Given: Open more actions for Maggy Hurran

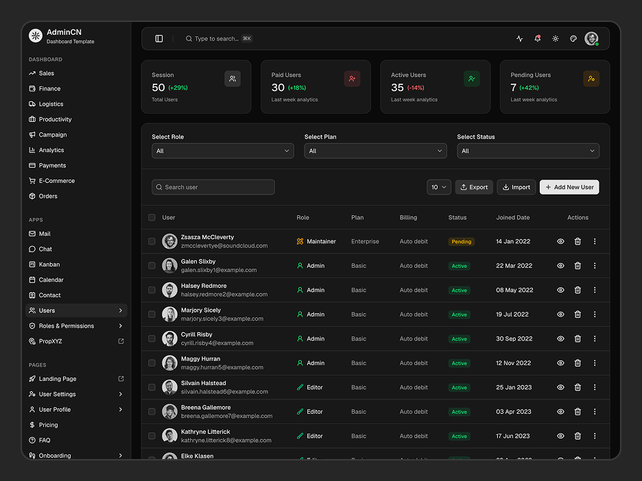Looking at the screenshot, I should click(595, 362).
